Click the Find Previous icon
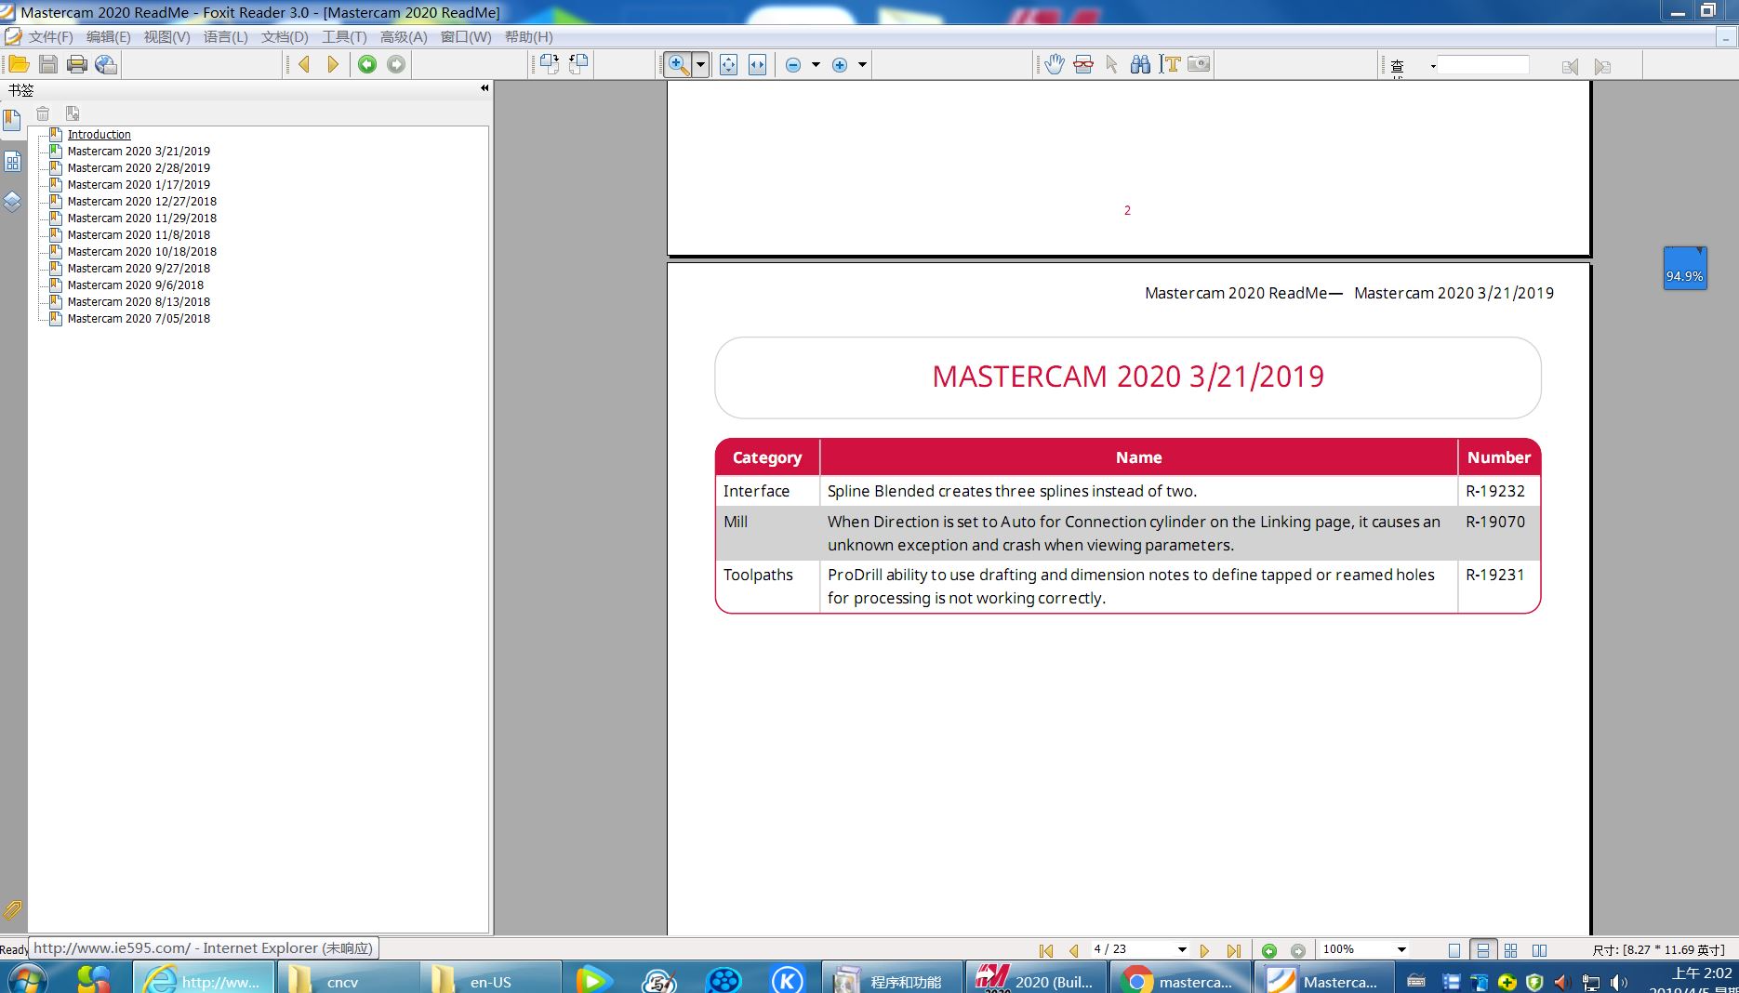Screen dimensions: 1739x993 (1571, 66)
